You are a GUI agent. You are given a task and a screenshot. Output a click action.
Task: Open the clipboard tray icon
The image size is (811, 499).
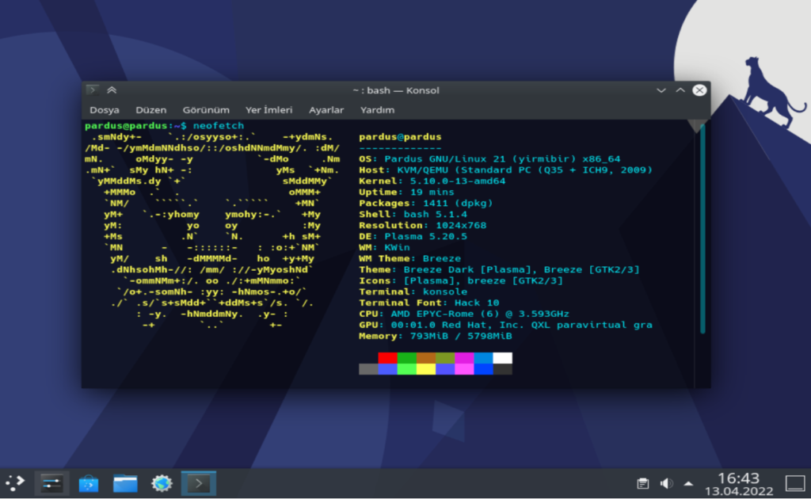click(643, 483)
